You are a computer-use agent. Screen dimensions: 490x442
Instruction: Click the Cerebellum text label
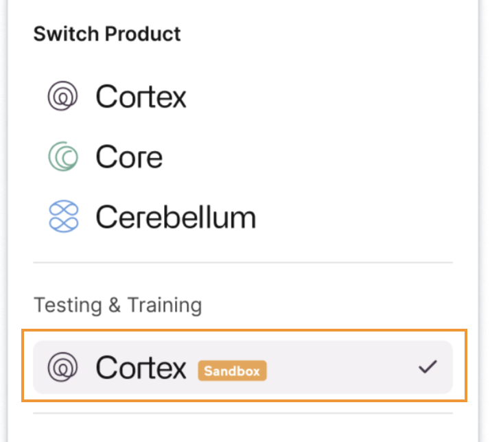(176, 217)
